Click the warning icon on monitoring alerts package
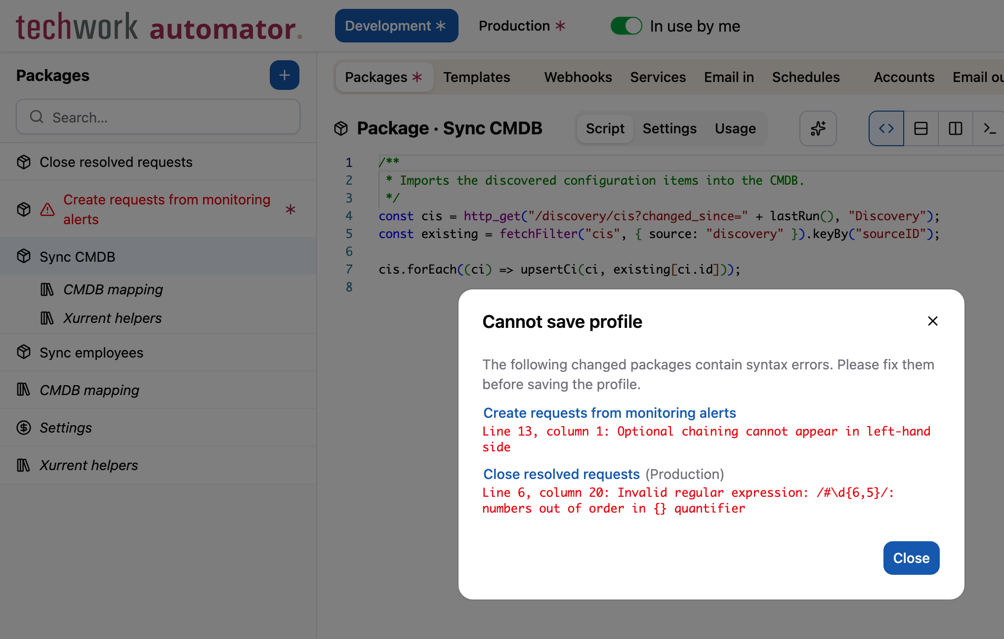This screenshot has height=639, width=1004. 47,209
